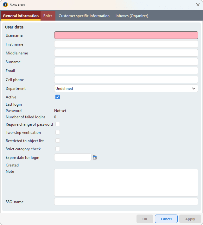Viewport: 203px width, 225px height.
Task: Tick Restricted to object list checkbox
Action: (x=58, y=141)
